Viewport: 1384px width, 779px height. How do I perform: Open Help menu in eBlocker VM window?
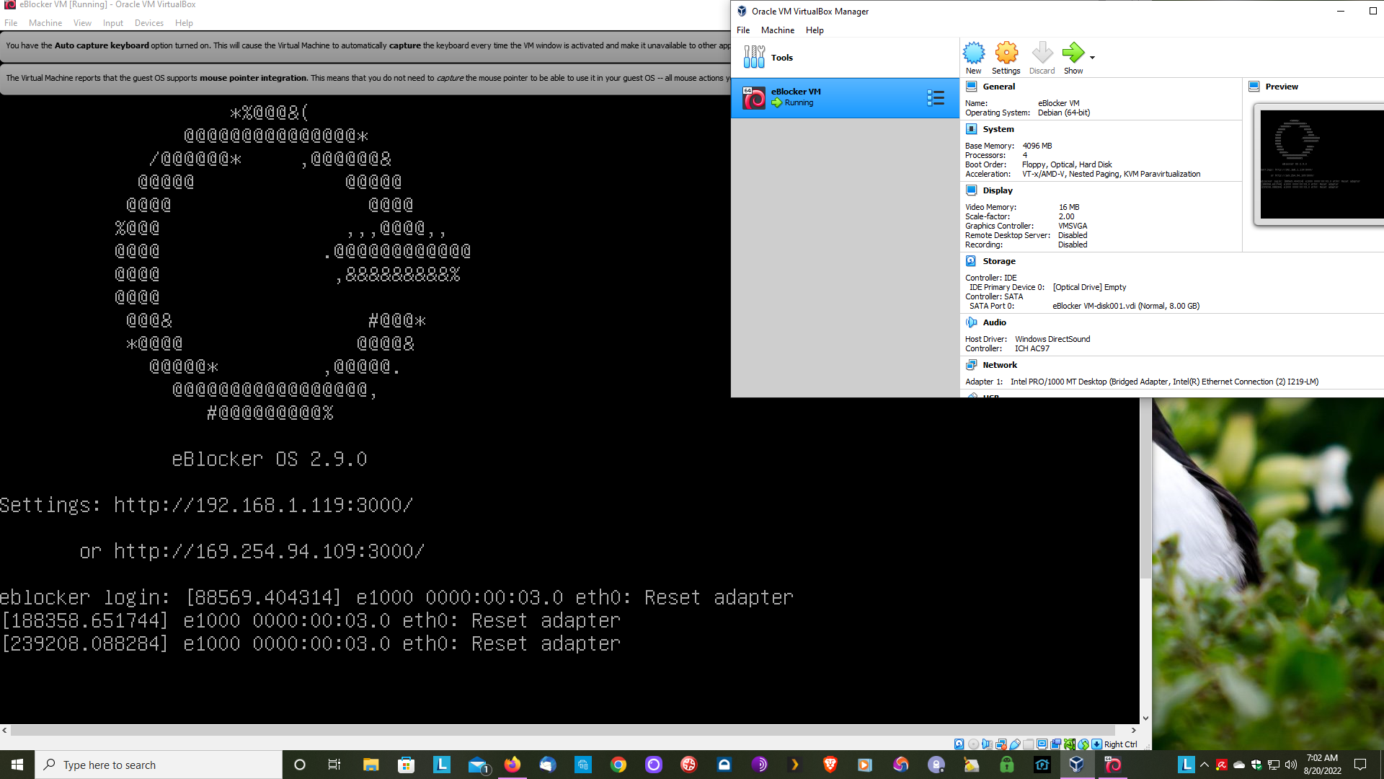pyautogui.click(x=184, y=23)
